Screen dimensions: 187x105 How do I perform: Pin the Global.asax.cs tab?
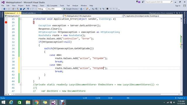(x=18, y=13)
